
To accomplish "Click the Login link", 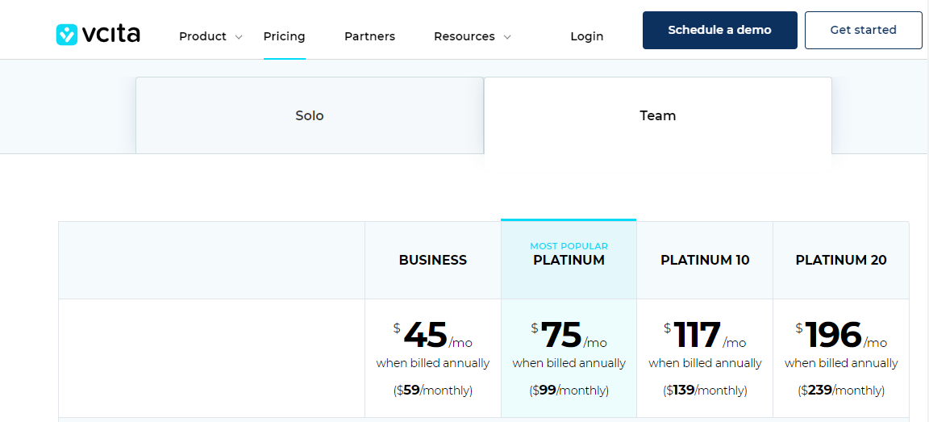I will (x=587, y=37).
